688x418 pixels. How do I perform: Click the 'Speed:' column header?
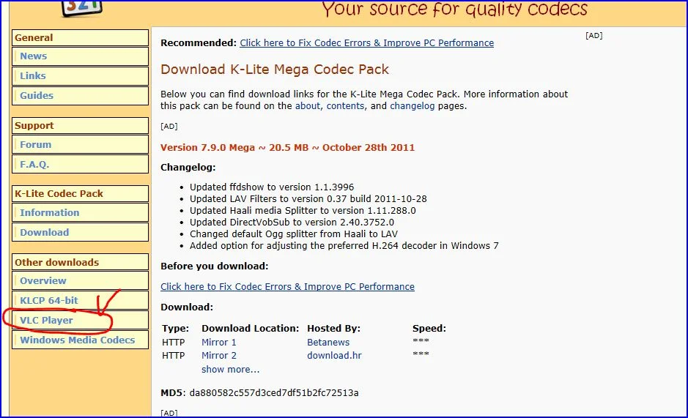429,328
